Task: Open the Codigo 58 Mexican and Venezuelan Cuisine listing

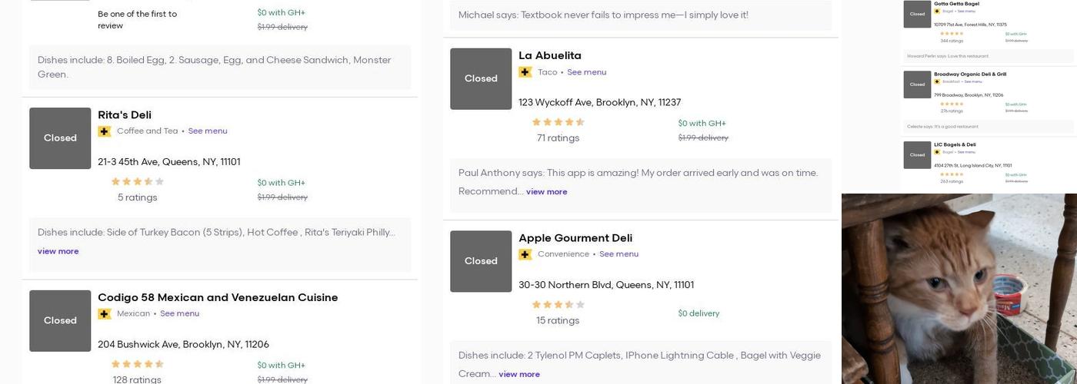Action: coord(218,297)
